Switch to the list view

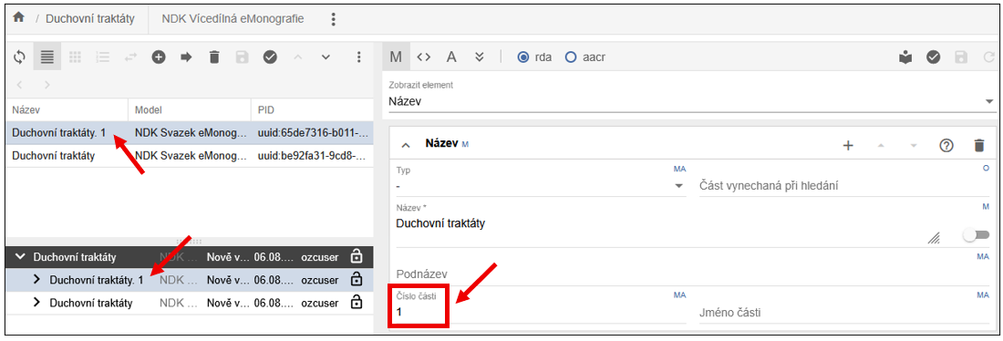(x=47, y=57)
